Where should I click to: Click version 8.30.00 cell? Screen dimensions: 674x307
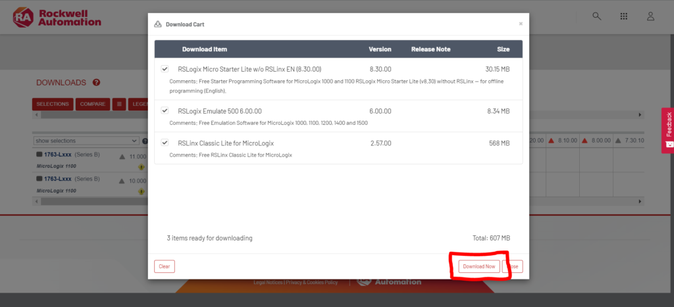(x=380, y=69)
